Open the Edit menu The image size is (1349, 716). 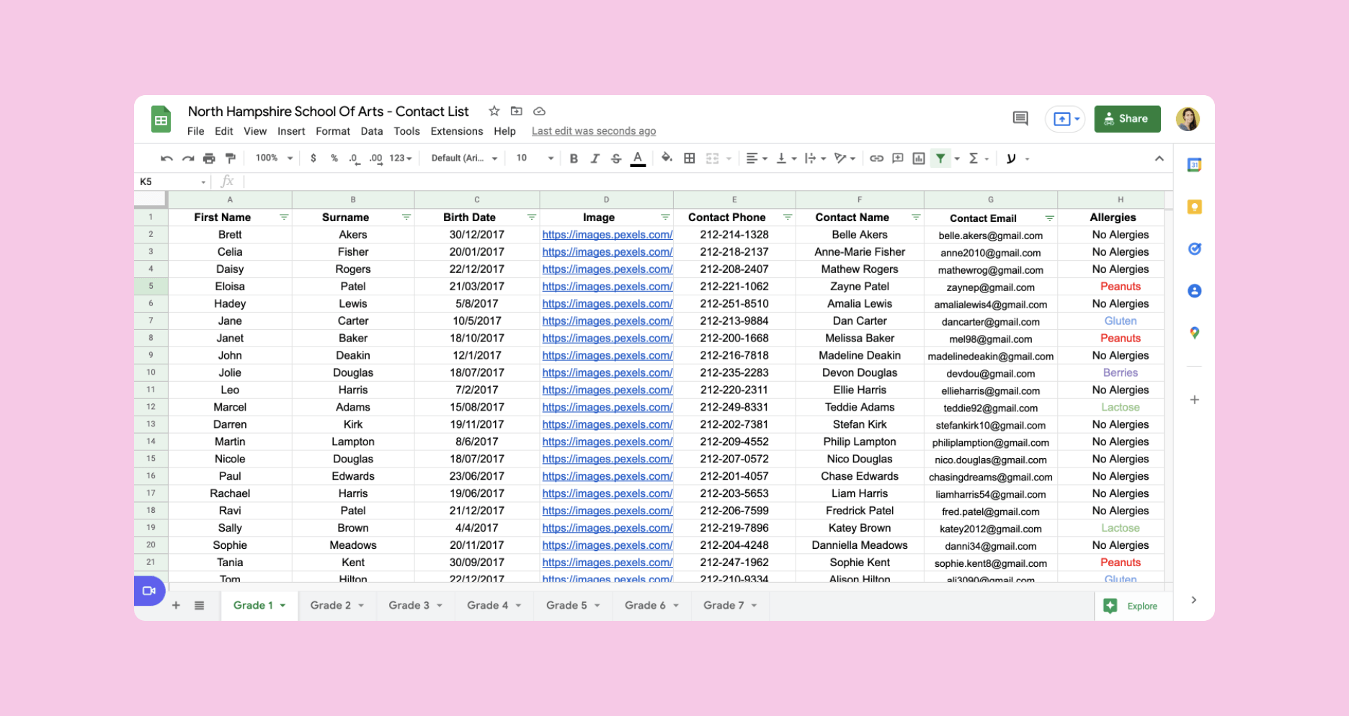click(224, 131)
